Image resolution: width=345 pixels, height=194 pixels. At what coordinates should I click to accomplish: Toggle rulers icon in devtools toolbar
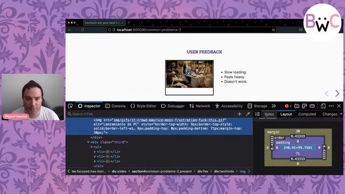[x=305, y=106]
